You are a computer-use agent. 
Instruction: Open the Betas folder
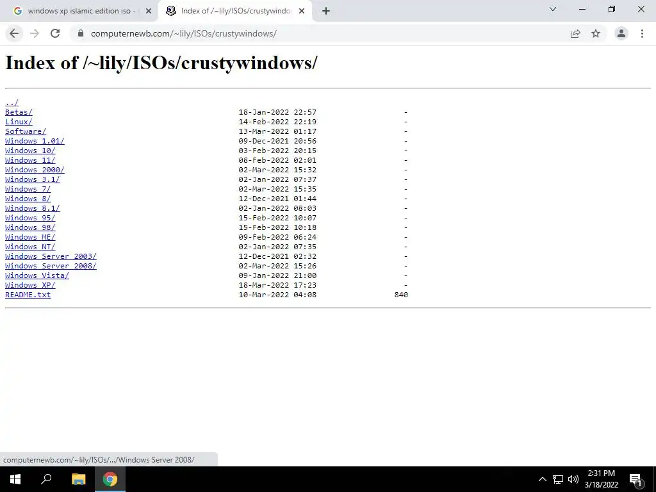point(19,112)
